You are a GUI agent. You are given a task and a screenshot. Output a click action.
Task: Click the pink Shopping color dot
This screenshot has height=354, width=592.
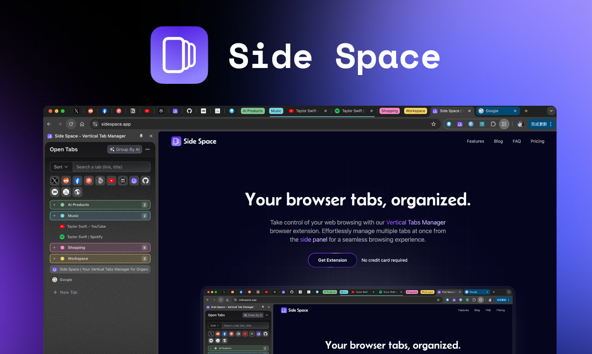(x=62, y=248)
